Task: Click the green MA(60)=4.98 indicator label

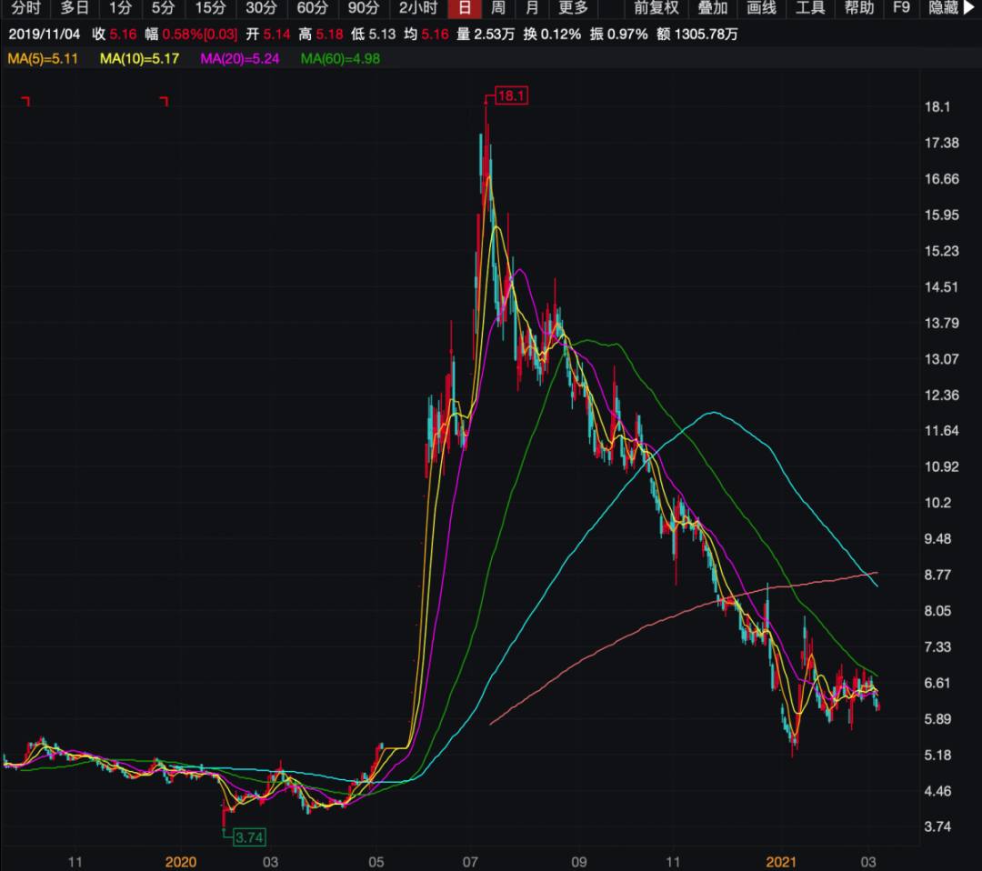Action: point(340,58)
